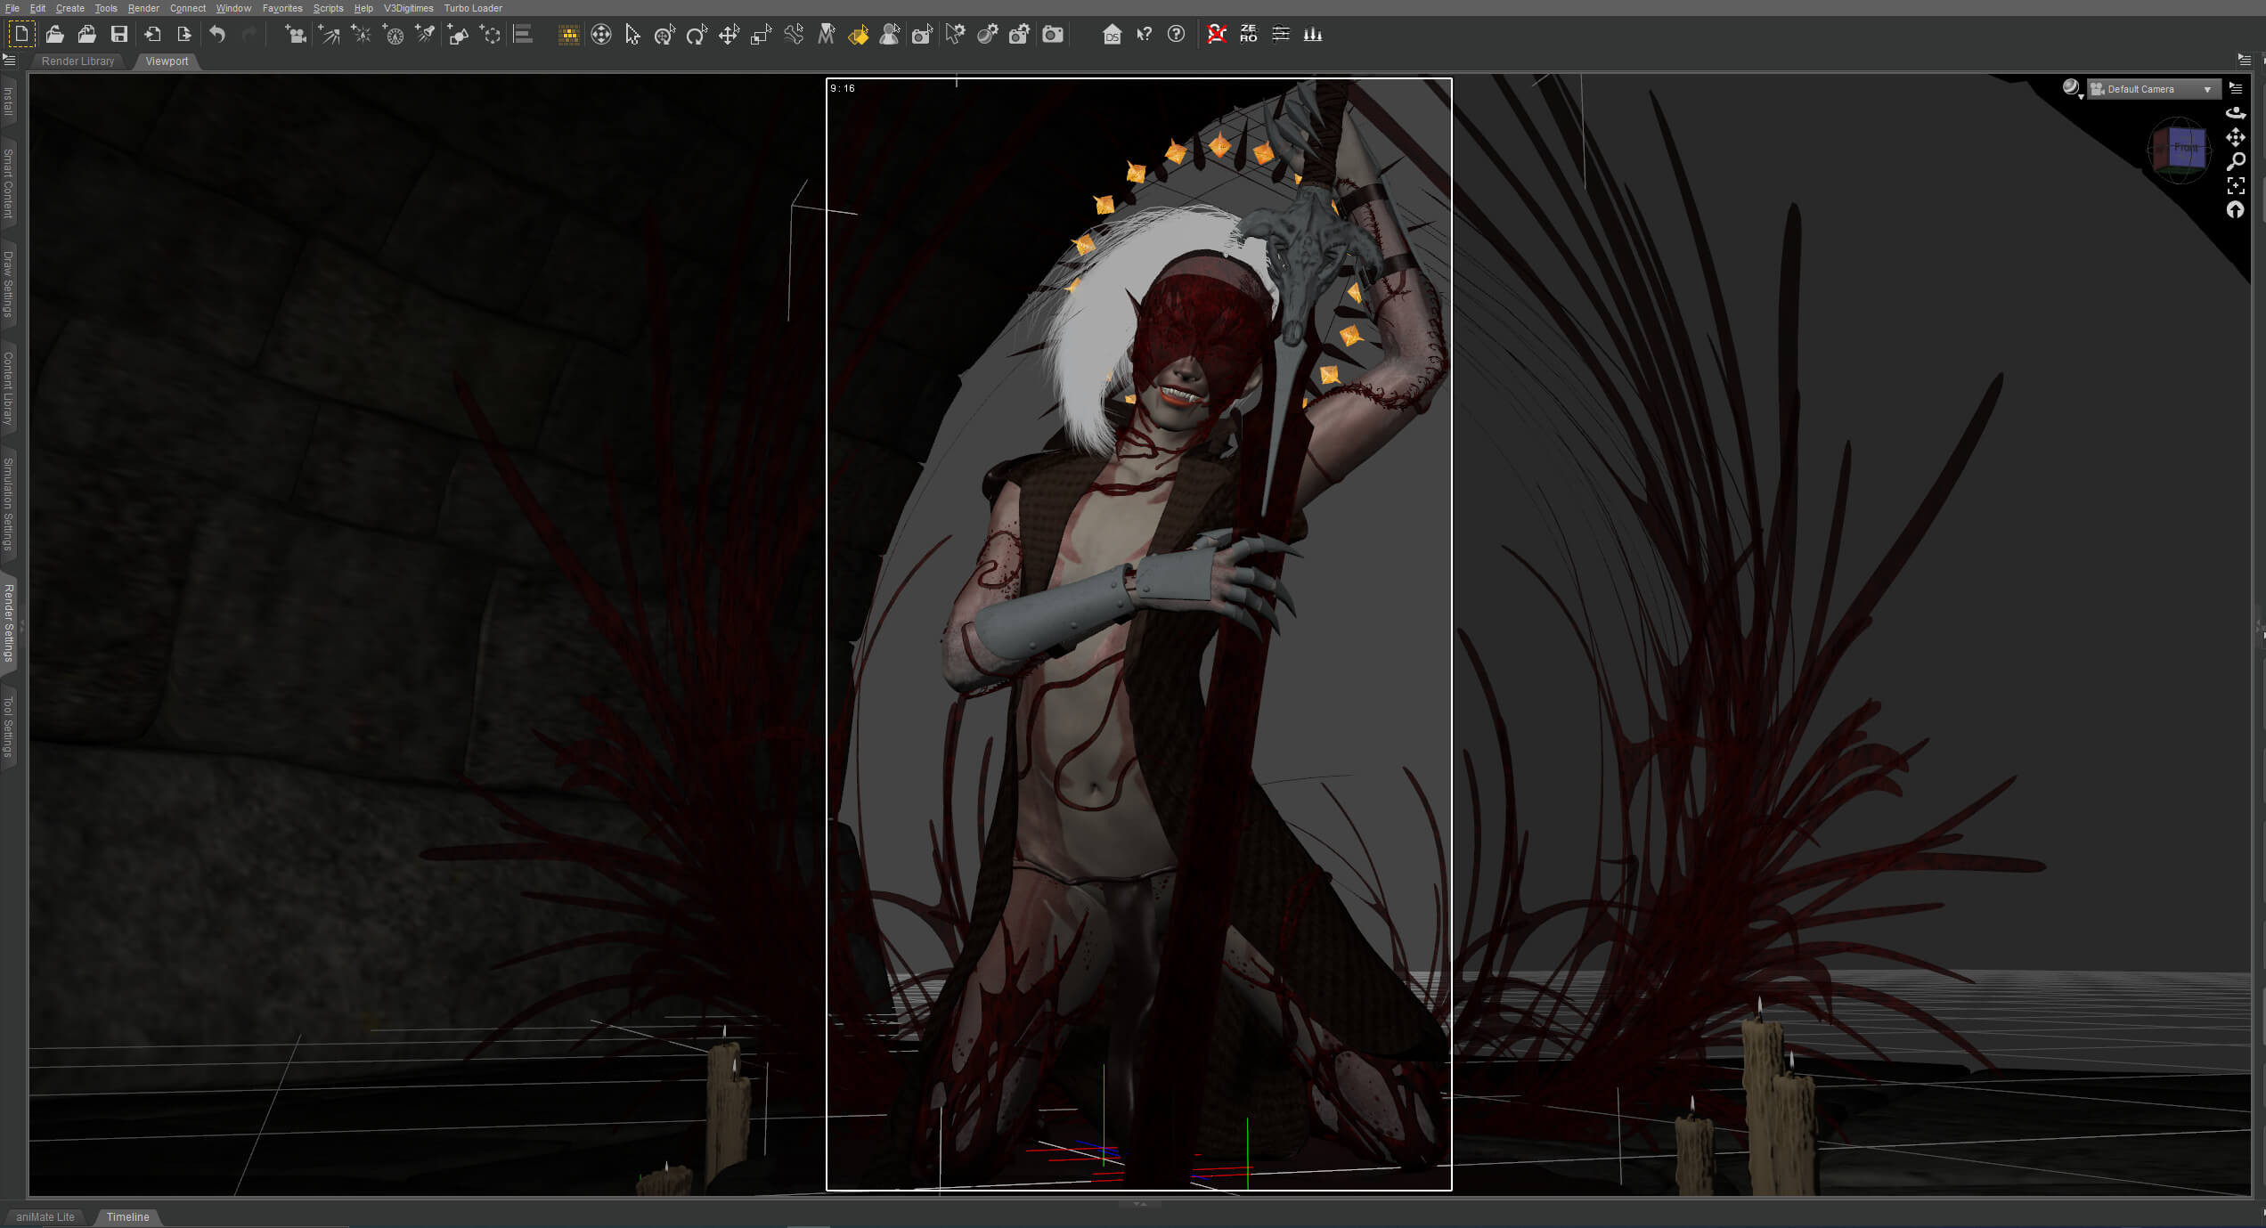Open the Turbo Loader menu
Screen dimensions: 2266x1228
click(473, 8)
